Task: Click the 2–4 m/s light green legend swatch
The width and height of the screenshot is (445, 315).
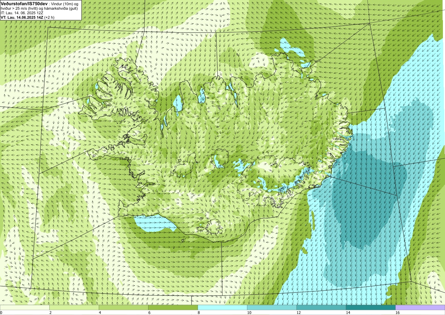Action: pos(74,307)
